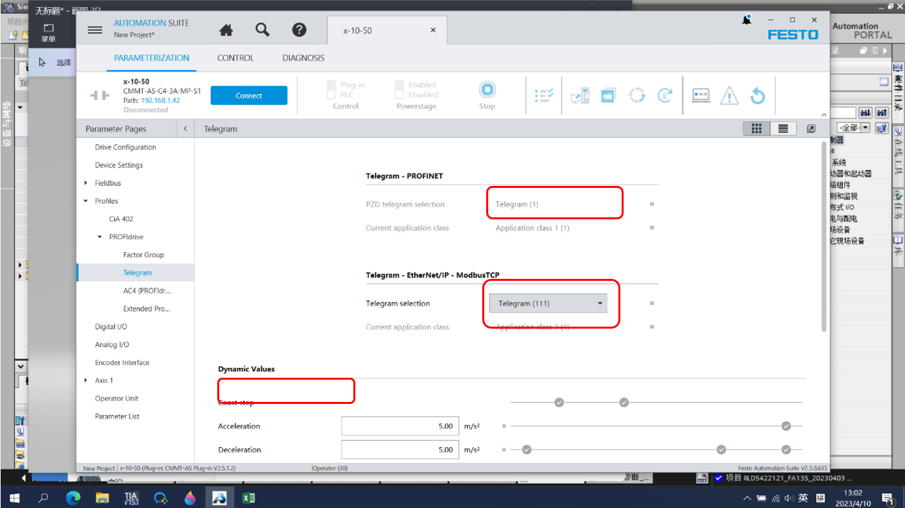This screenshot has width=905, height=508.
Task: Toggle Powerstage Enabled/Disabled switch
Action: pos(399,90)
